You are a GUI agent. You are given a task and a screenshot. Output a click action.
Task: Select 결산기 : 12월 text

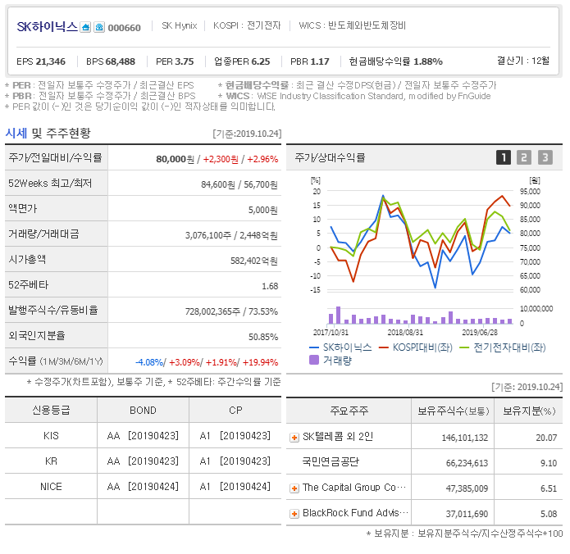(523, 61)
